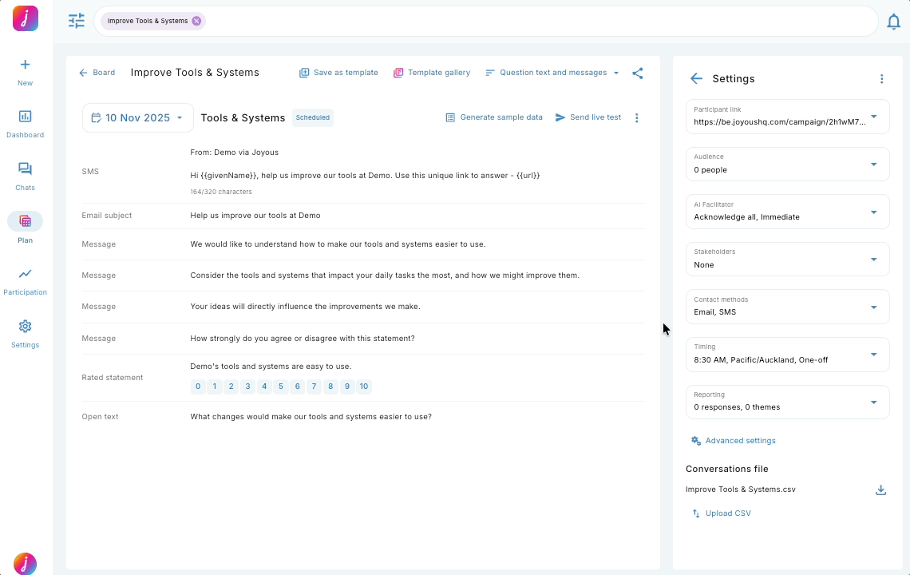Download the Improve Tools & Systems.csv file
The width and height of the screenshot is (910, 575).
880,490
